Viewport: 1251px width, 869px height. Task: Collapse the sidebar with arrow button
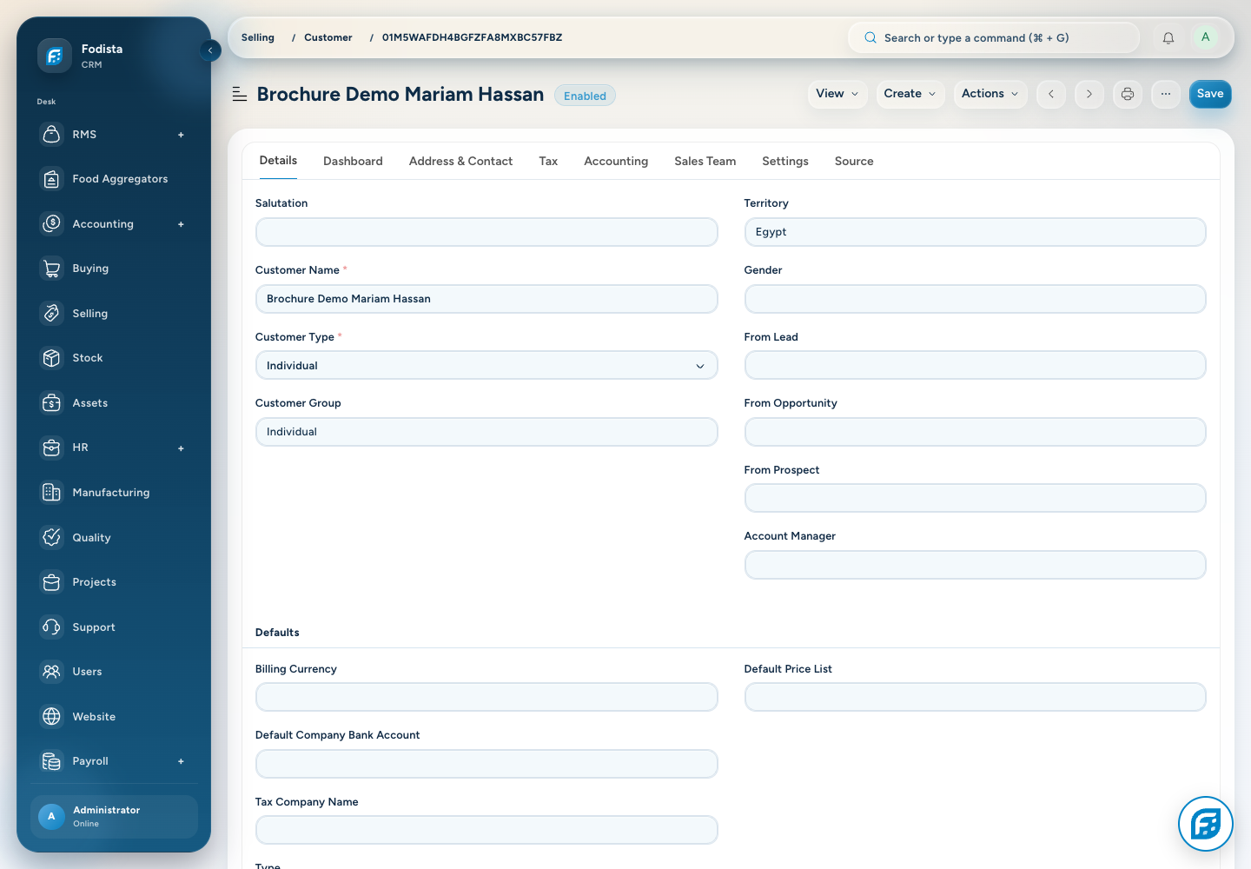tap(210, 50)
